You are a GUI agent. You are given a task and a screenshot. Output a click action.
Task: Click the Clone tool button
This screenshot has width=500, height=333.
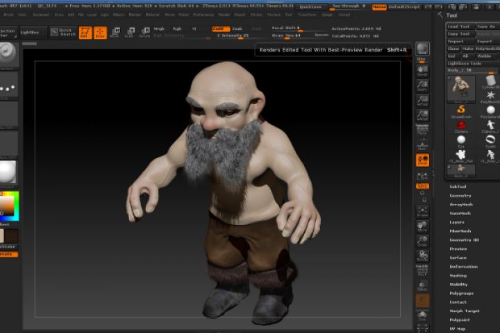(x=453, y=49)
